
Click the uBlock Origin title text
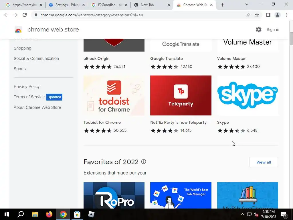coord(96,58)
